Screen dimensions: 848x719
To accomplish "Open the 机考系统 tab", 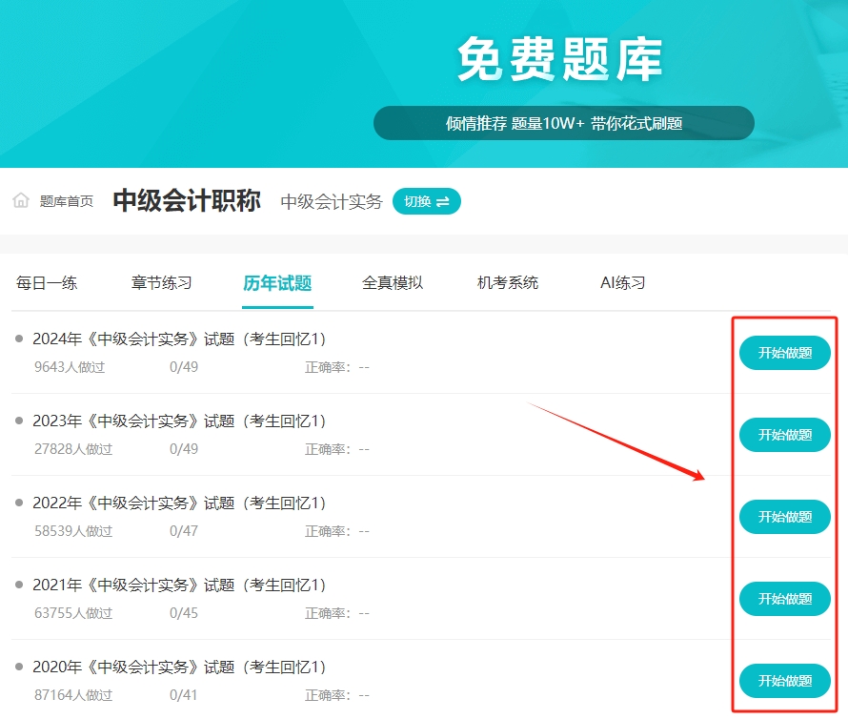I will [x=508, y=283].
